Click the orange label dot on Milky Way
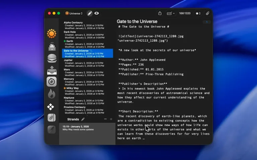 [x=65, y=88]
